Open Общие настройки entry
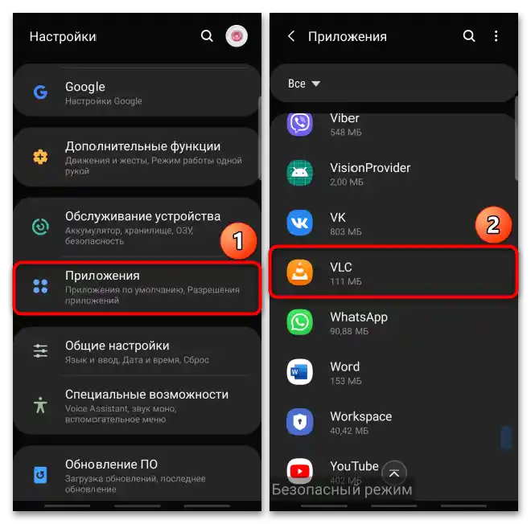 (x=137, y=351)
